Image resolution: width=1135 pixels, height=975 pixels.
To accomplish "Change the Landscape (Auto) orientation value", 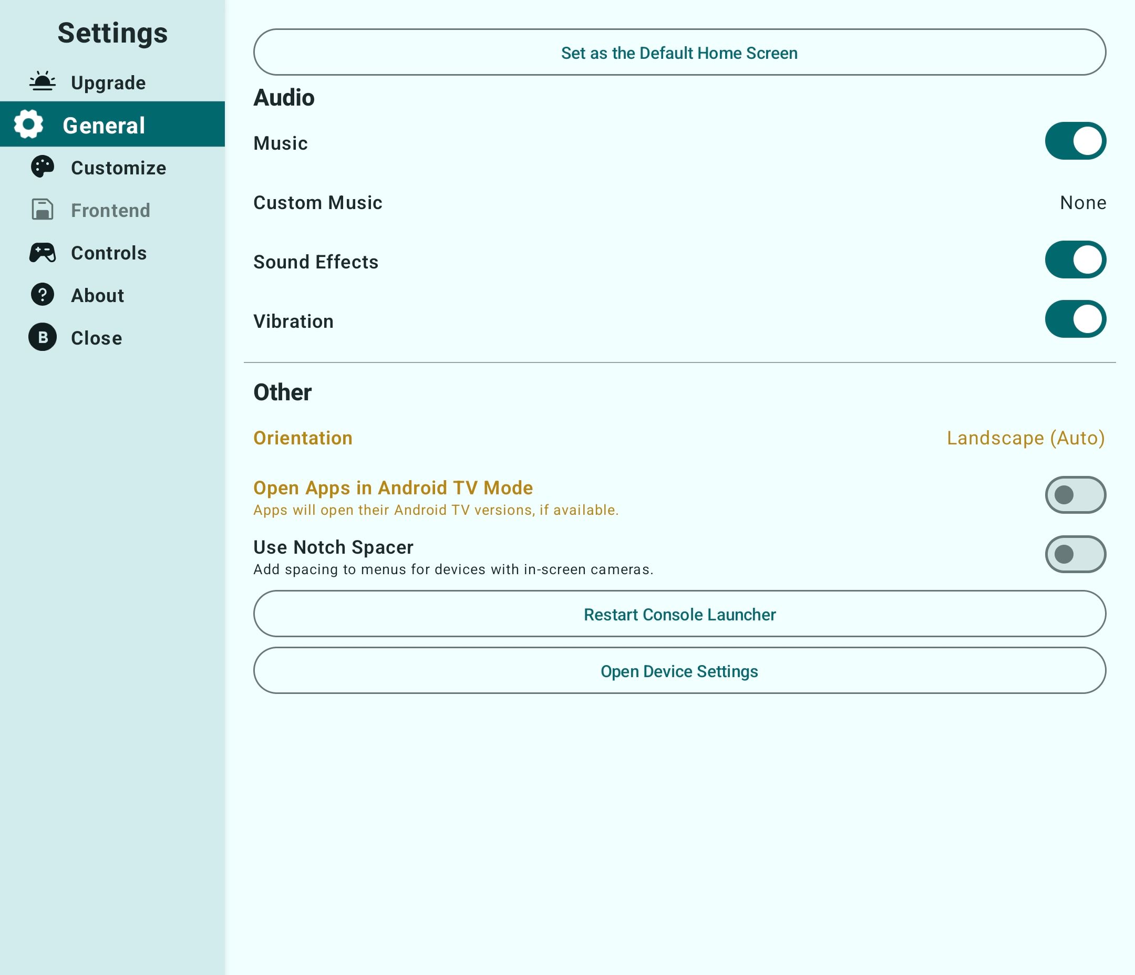I will click(1026, 438).
